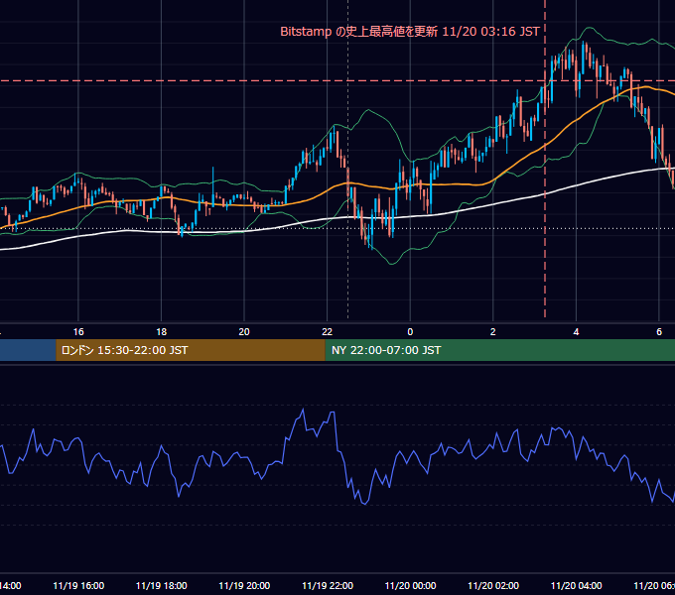Click the bottom date label 11/20 04:00
This screenshot has width=675, height=595.
tap(577, 585)
